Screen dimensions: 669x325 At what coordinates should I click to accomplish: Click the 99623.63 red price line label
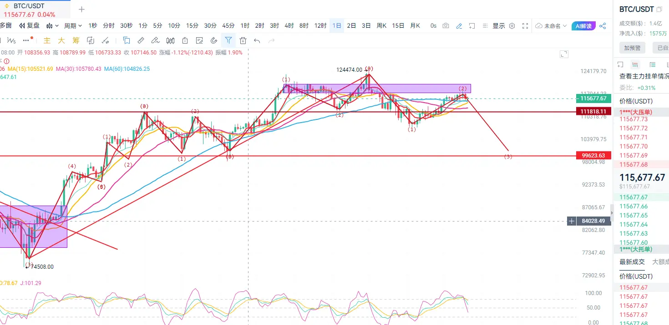click(x=593, y=155)
